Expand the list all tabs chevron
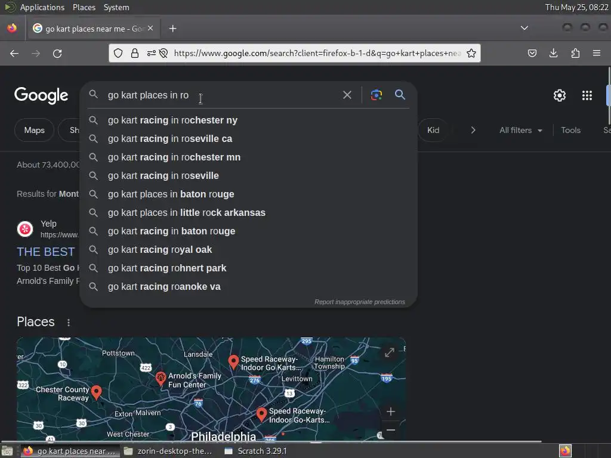The height and width of the screenshot is (458, 611). (524, 28)
